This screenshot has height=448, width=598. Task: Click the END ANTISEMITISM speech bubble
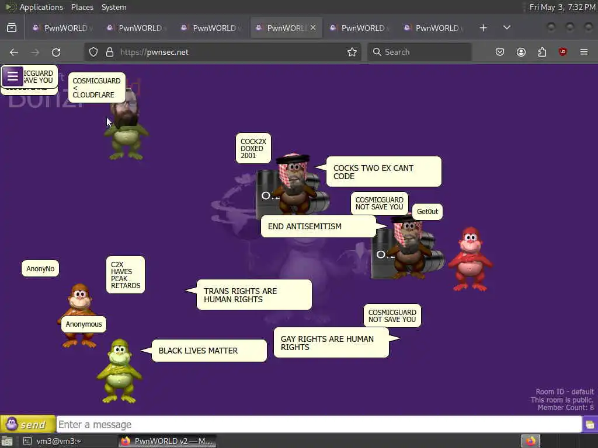point(318,226)
